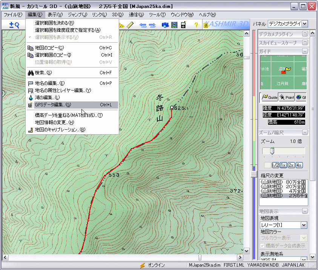Click the blank button left of 1/2
Screen dimensions: 318x270
pyautogui.click(x=267, y=165)
